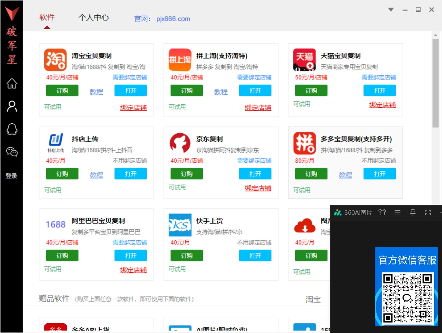The width and height of the screenshot is (442, 333).
Task: Order 拼上淘 with 订购 button
Action: 187,91
